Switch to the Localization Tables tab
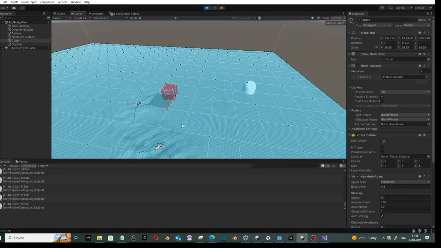 coord(124,14)
